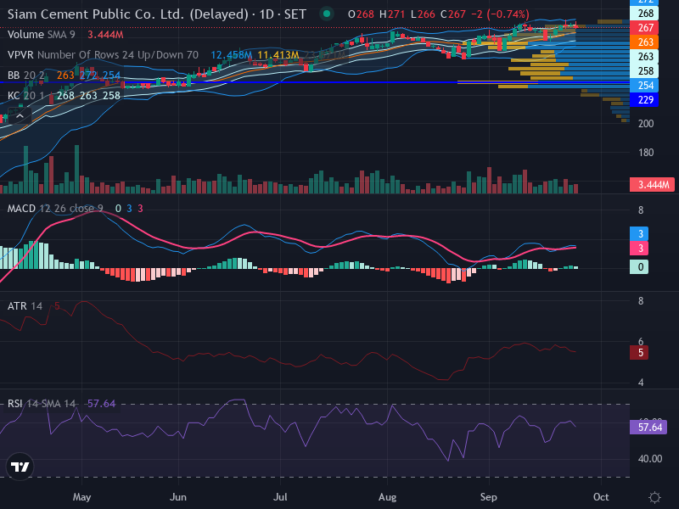Click the 254 price axis label

tap(644, 86)
